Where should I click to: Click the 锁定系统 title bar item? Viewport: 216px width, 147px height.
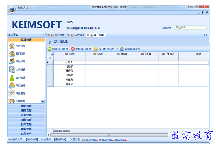[x=23, y=8]
